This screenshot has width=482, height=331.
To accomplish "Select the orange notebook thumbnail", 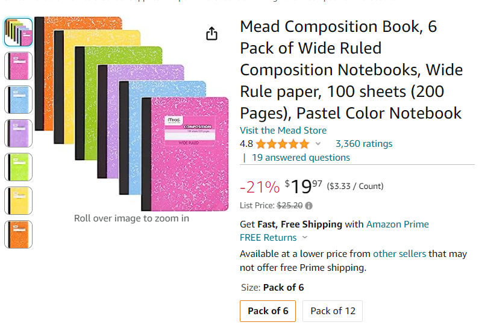I will tap(18, 235).
